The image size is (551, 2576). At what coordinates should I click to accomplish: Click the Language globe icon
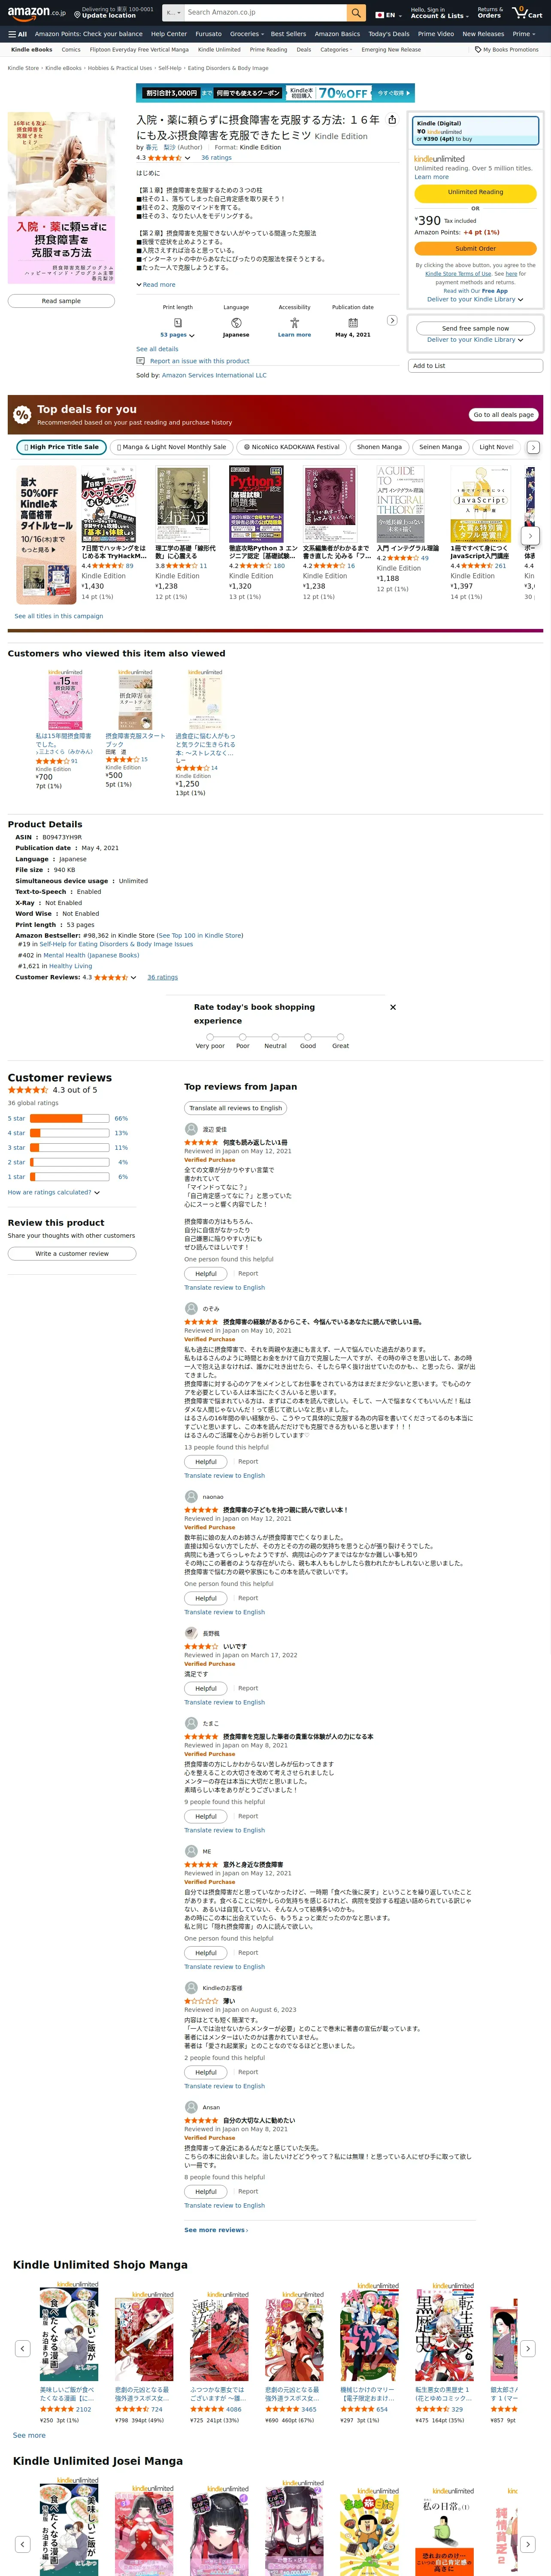[236, 323]
